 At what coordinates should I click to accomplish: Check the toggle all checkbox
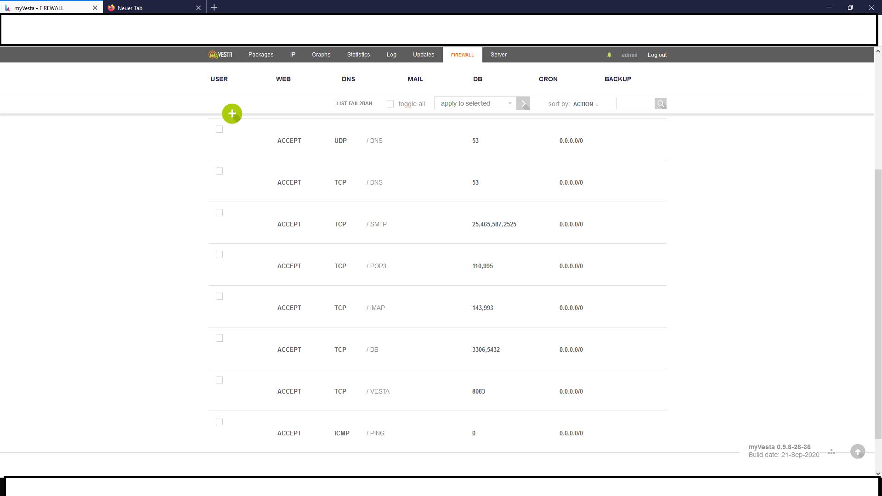(390, 104)
